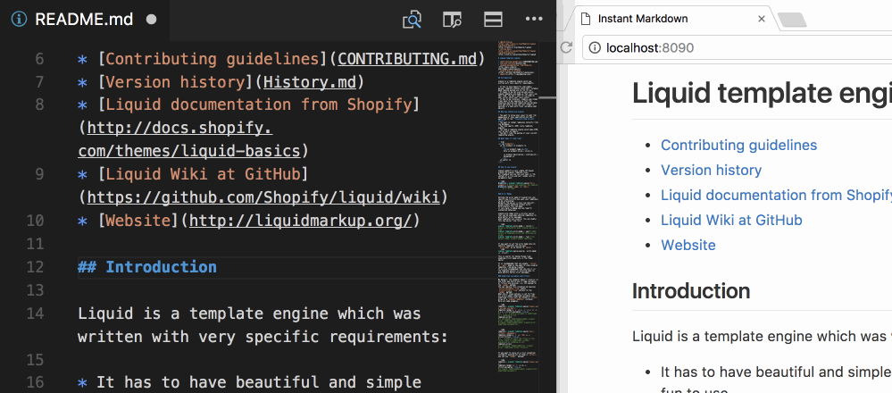Image resolution: width=892 pixels, height=393 pixels.
Task: Open the Contributing guidelines link in preview
Action: (x=738, y=145)
